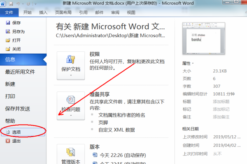Click the red 退出 exit icon
This screenshot has height=164, width=247.
pyautogui.click(x=8, y=141)
